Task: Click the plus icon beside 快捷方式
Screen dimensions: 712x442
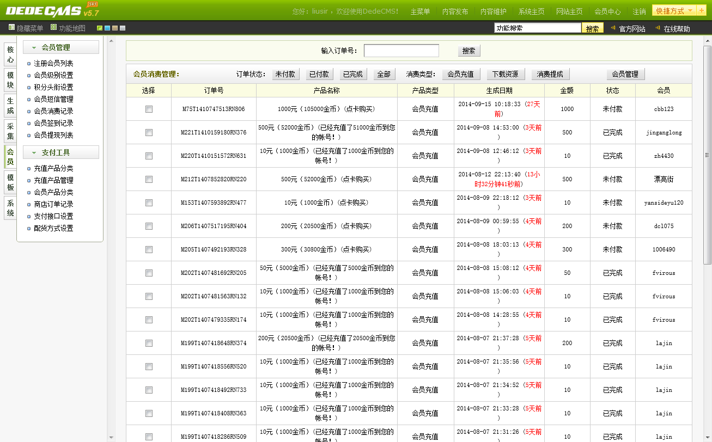Action: 701,10
